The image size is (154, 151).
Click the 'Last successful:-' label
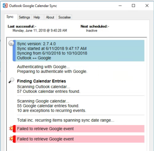22,27
